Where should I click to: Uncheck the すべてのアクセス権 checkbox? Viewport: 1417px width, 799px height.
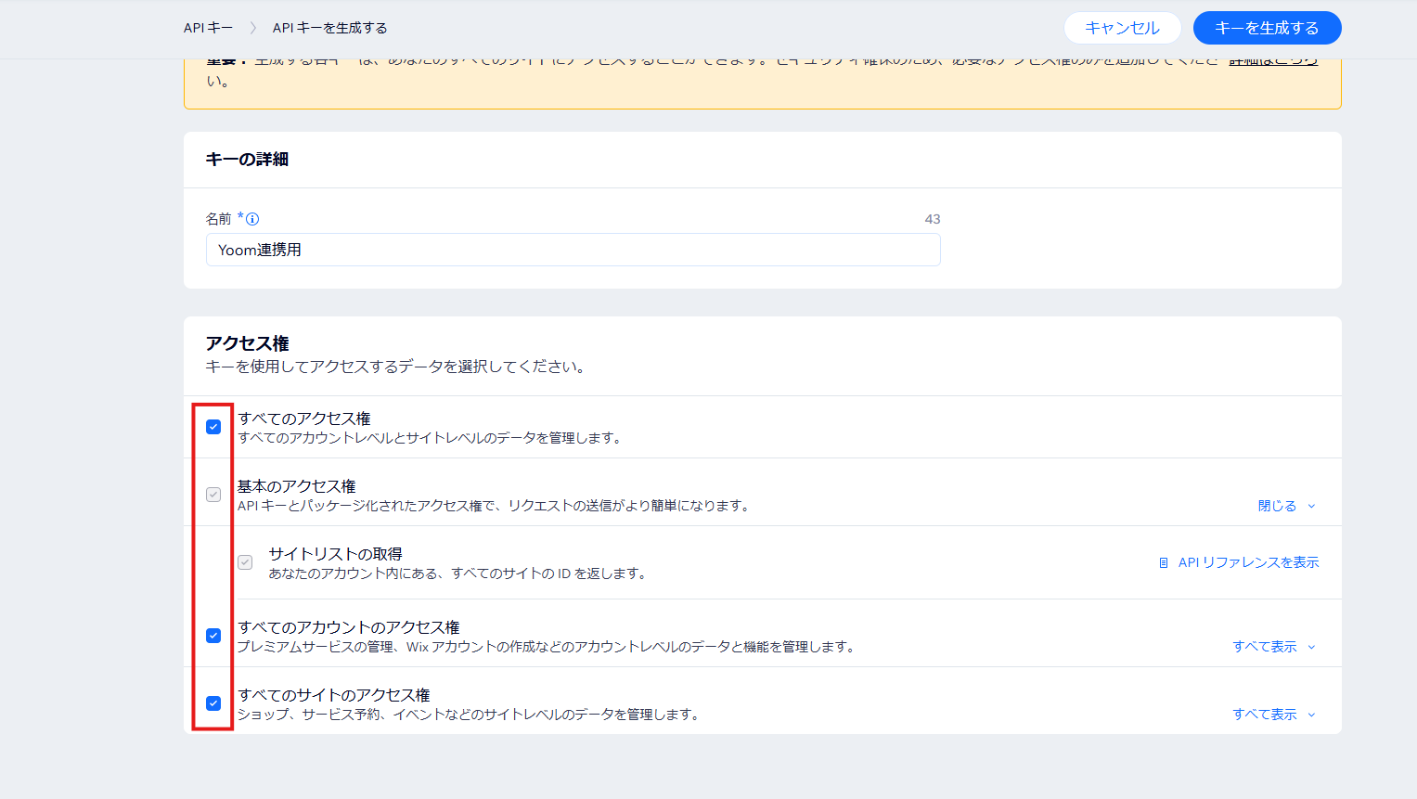[213, 427]
